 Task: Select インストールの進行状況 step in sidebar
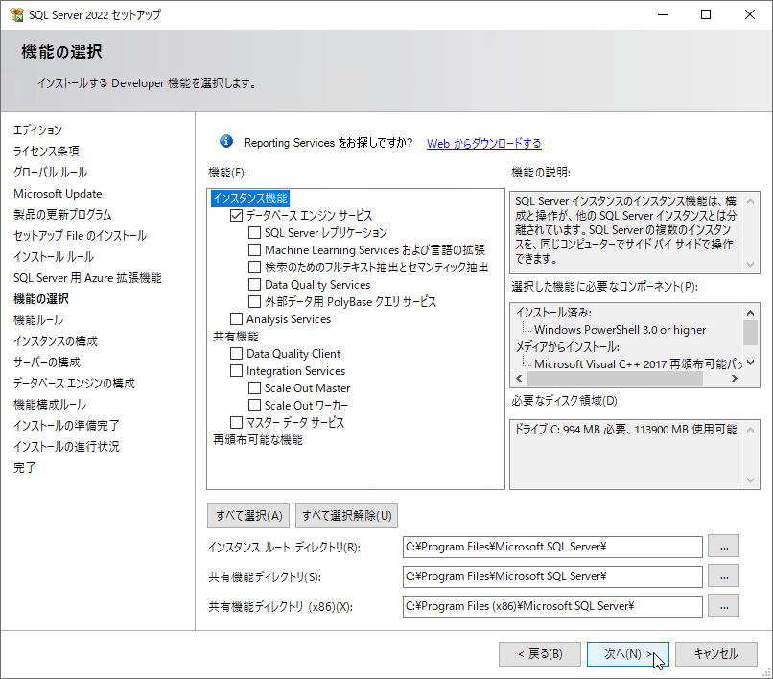[66, 447]
